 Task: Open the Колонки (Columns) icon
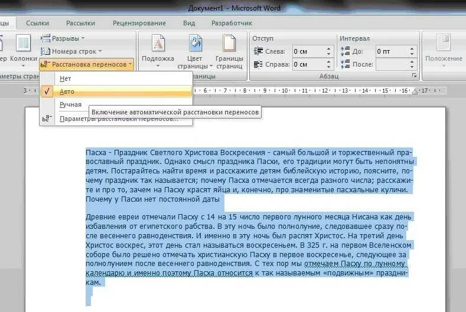23,43
